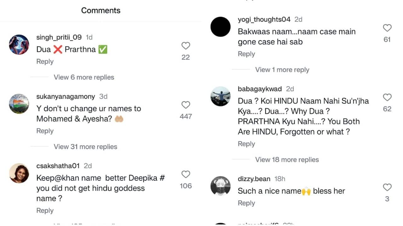The image size is (403, 226).
Task: Tap heart next to dizzy.bean's comment
Action: (387, 188)
